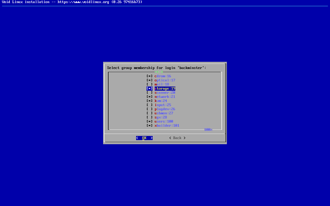The width and height of the screenshot is (330, 206).
Task: Go to previous step with Back
Action: tap(177, 138)
